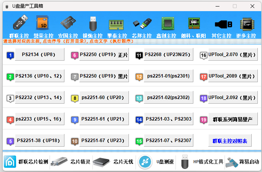The image size is (262, 172).
Task: Select the 更多主控 chip icon
Action: pos(247,24)
